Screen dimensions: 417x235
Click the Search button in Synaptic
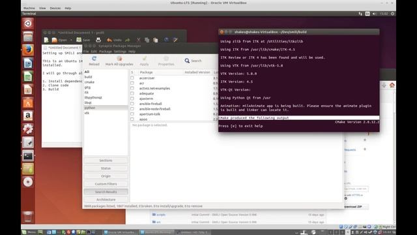(193, 61)
